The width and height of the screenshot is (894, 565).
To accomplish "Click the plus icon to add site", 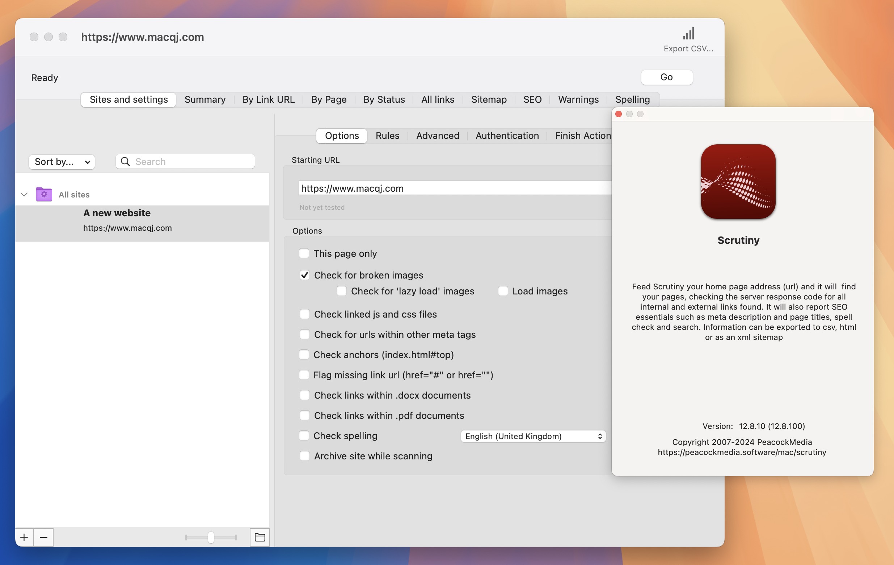I will 24,537.
